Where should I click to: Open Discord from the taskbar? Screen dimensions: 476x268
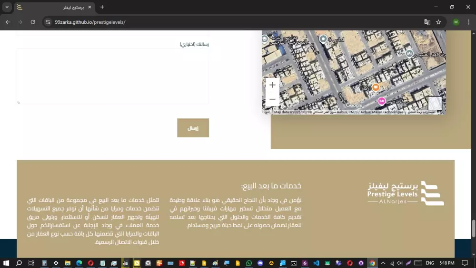coord(260,263)
